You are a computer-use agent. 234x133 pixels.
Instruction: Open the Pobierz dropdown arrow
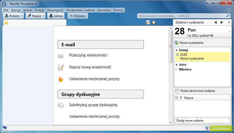click(x=22, y=16)
